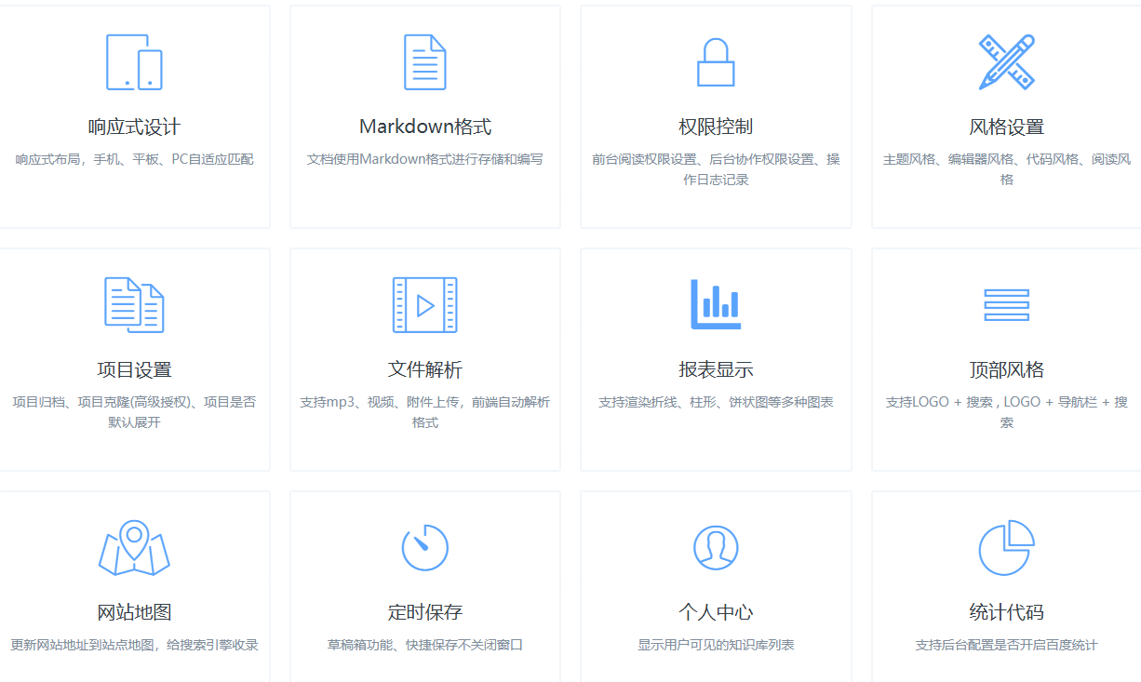Click the map pin sitemap icon
This screenshot has width=1141, height=682.
[x=134, y=547]
